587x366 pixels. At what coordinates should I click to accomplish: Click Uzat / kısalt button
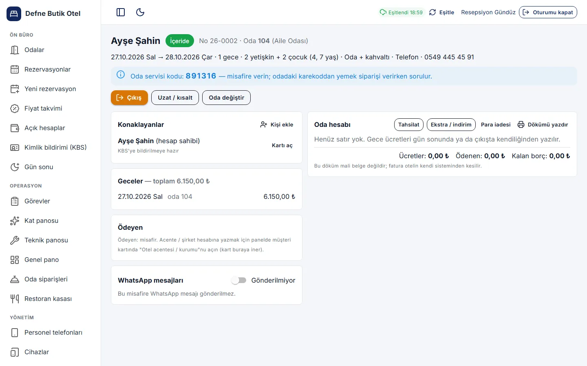coord(175,98)
